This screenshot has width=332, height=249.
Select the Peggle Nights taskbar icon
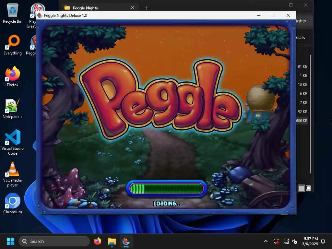pos(126,241)
